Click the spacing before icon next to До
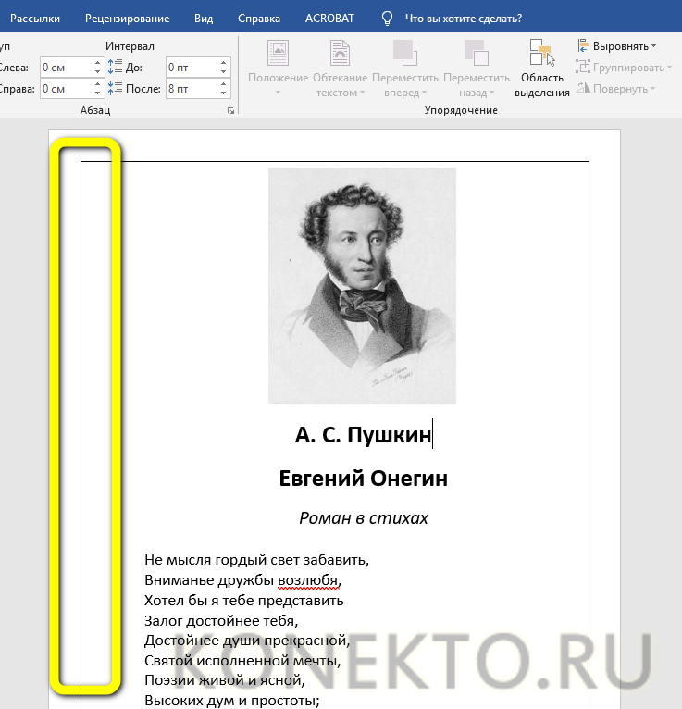682x709 pixels. [115, 67]
